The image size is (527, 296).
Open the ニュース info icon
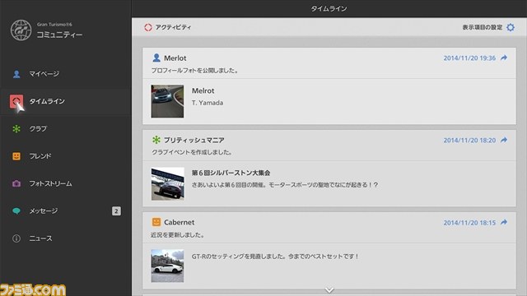pyautogui.click(x=16, y=238)
